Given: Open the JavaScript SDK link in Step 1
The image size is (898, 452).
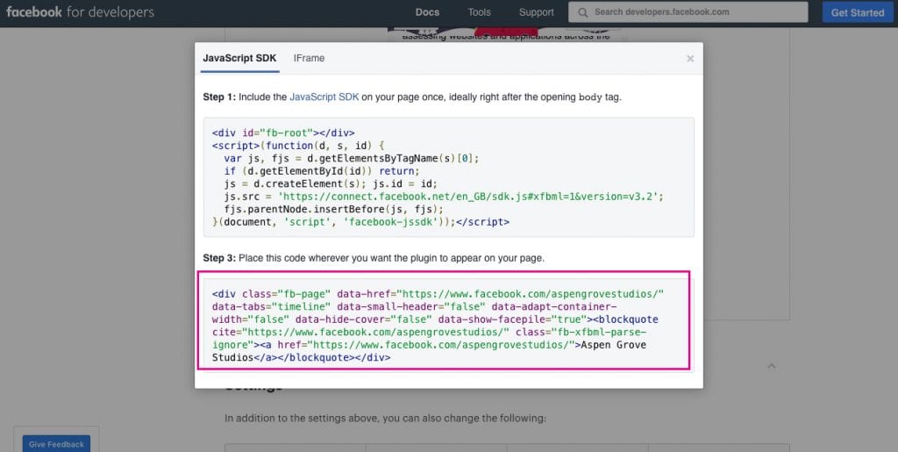Looking at the screenshot, I should (x=324, y=97).
